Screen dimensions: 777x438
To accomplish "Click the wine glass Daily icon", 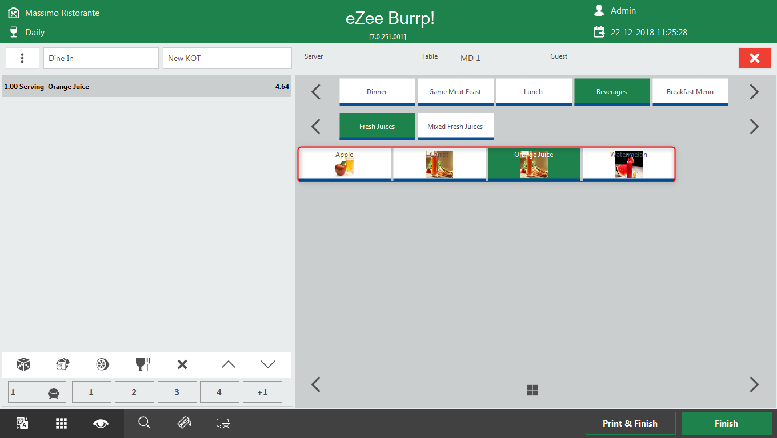I will (14, 32).
